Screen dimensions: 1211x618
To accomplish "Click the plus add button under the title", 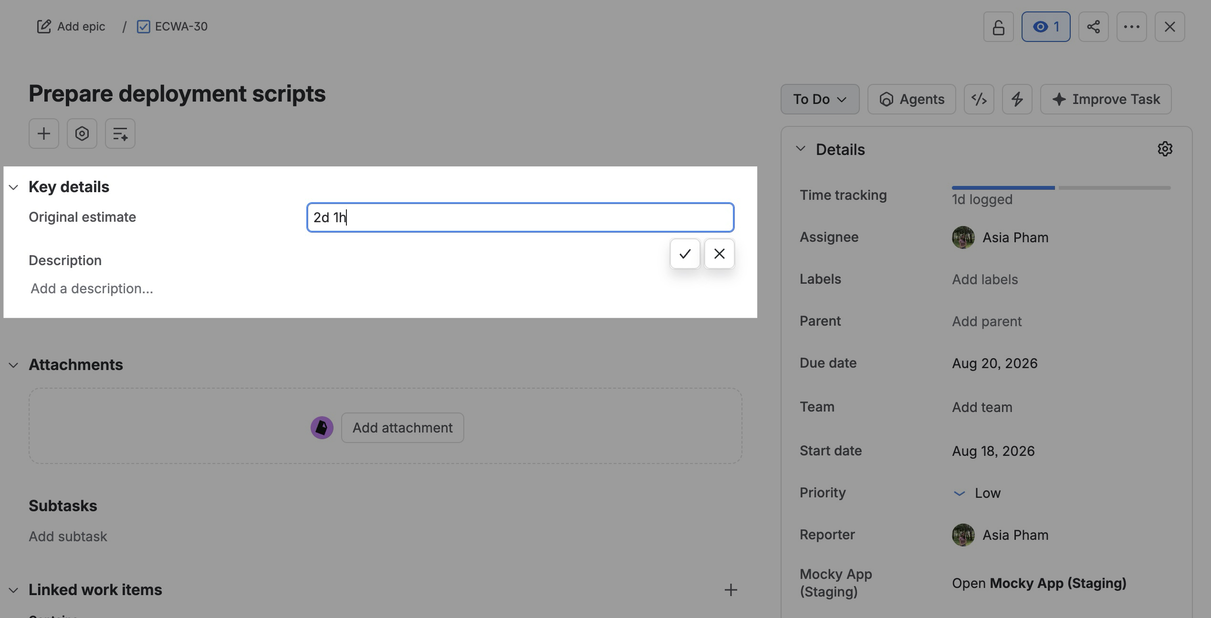I will pos(44,134).
